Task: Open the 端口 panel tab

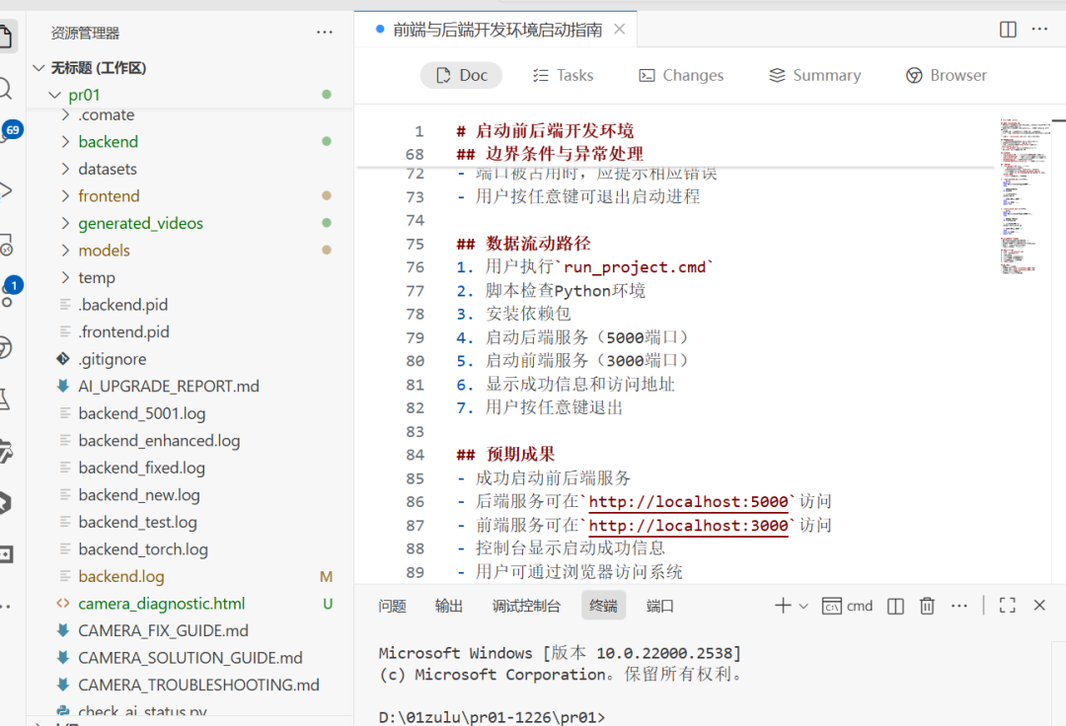Action: [659, 606]
